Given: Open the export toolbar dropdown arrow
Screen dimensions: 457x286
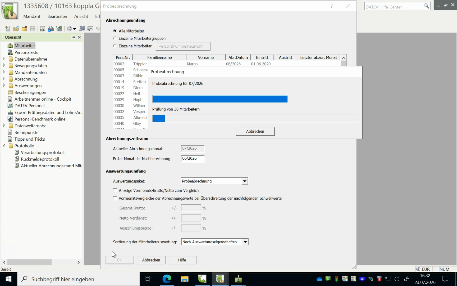Looking at the screenshot, I should [75, 29].
